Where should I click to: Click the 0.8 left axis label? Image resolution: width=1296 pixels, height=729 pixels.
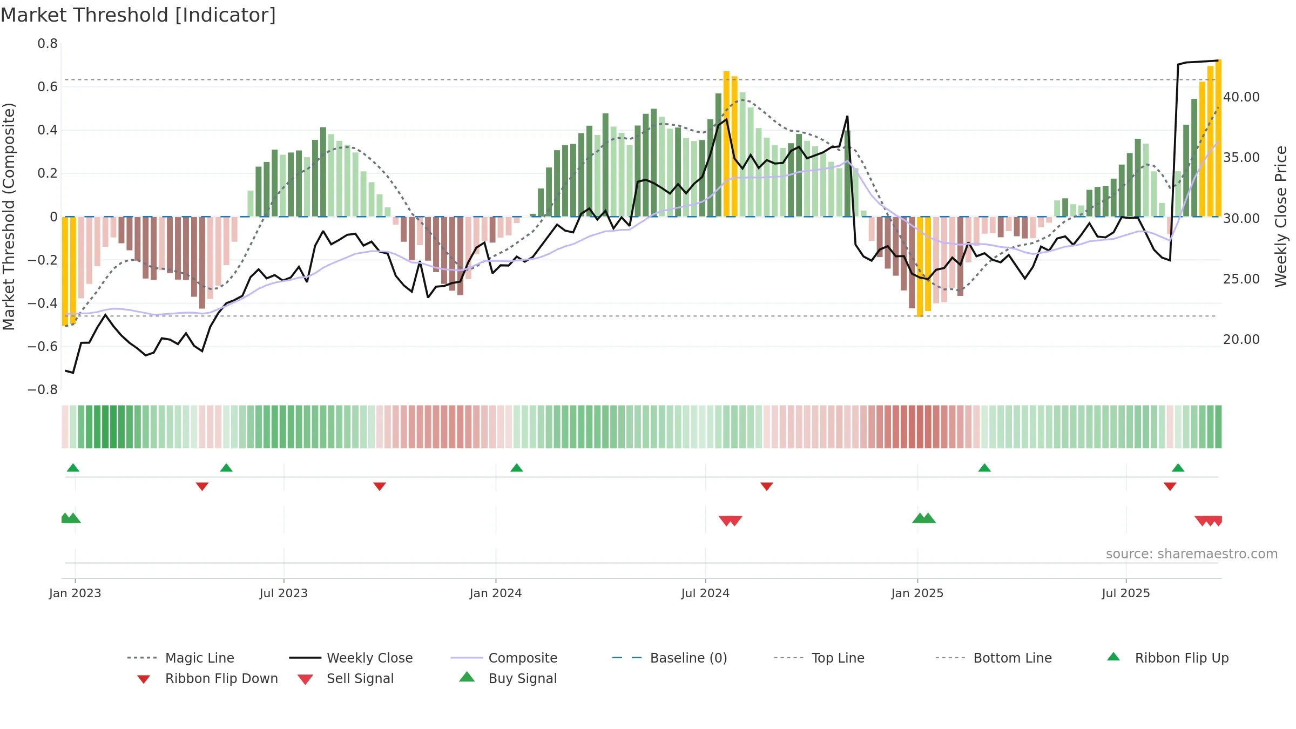coord(48,44)
